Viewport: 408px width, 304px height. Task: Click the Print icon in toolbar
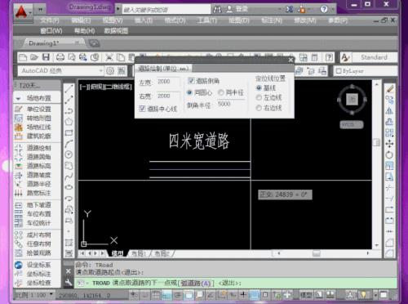pos(60,57)
